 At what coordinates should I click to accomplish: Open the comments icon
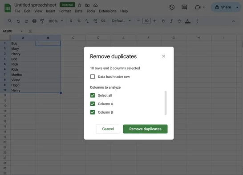click(184, 7)
